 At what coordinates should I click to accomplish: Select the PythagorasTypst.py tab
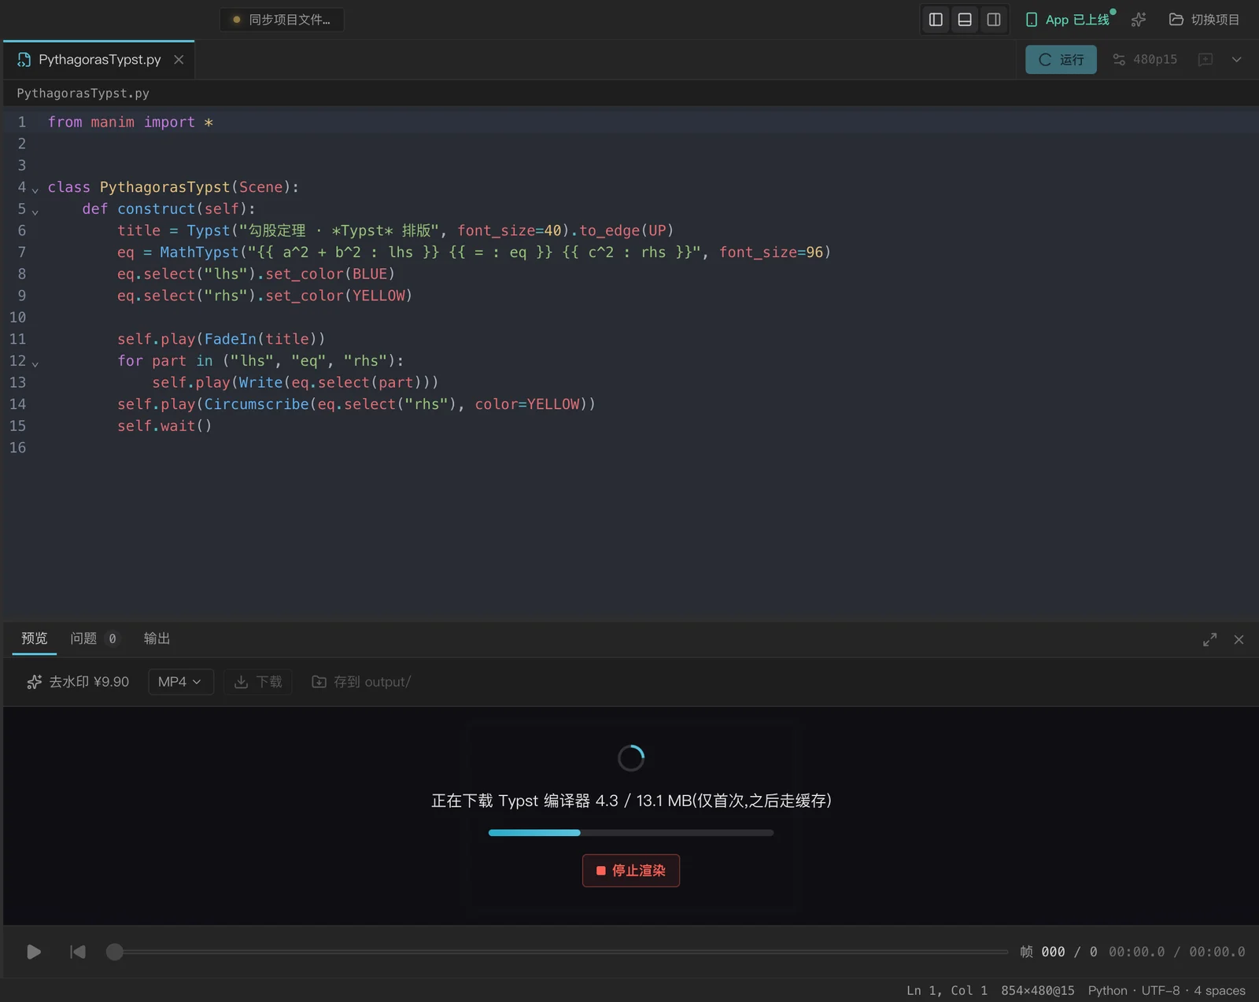[99, 60]
